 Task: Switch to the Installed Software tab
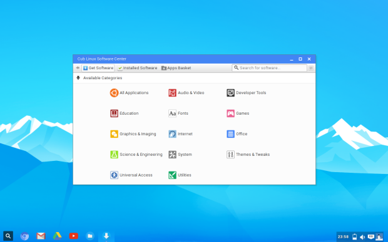point(138,68)
